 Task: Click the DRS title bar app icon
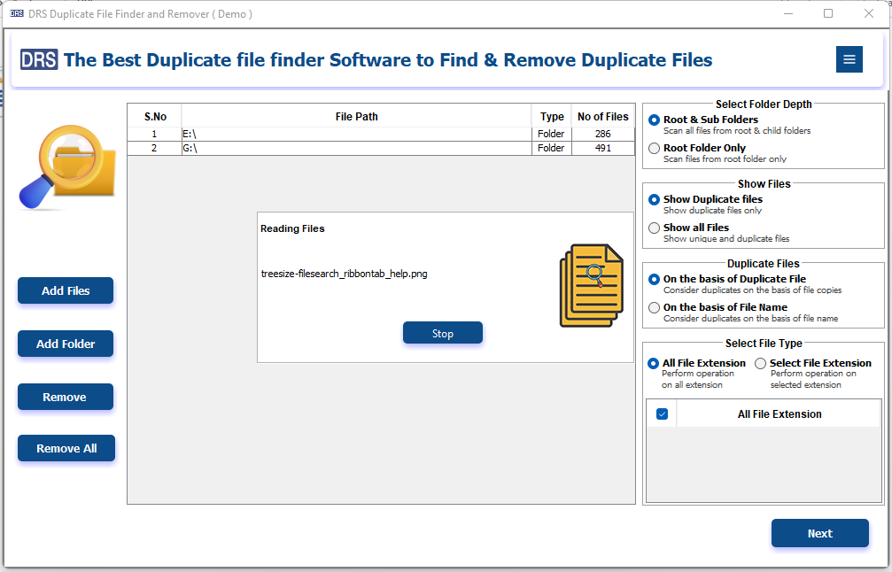(17, 13)
